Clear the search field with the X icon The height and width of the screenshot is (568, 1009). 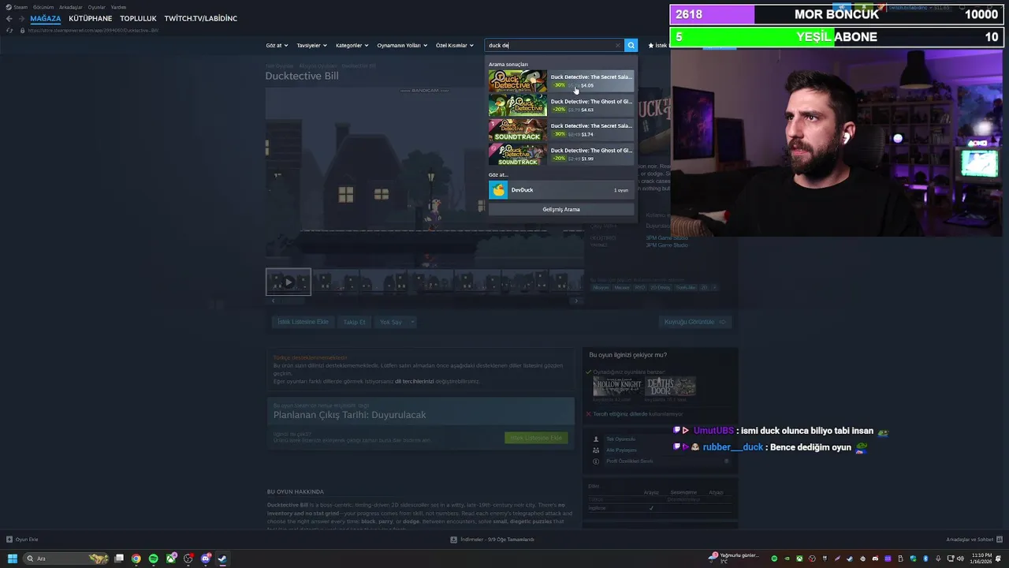[618, 46]
